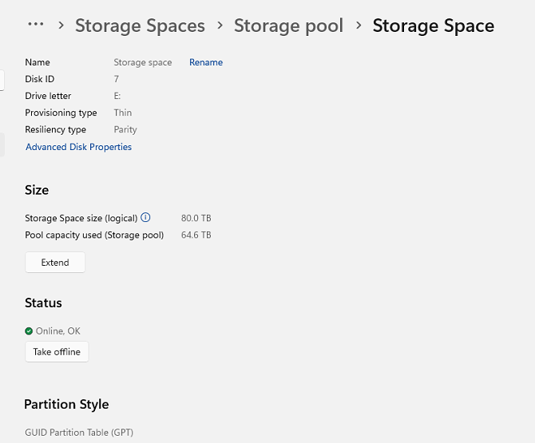The height and width of the screenshot is (443, 535).
Task: Select the Disk ID value '7'
Action: pos(117,79)
